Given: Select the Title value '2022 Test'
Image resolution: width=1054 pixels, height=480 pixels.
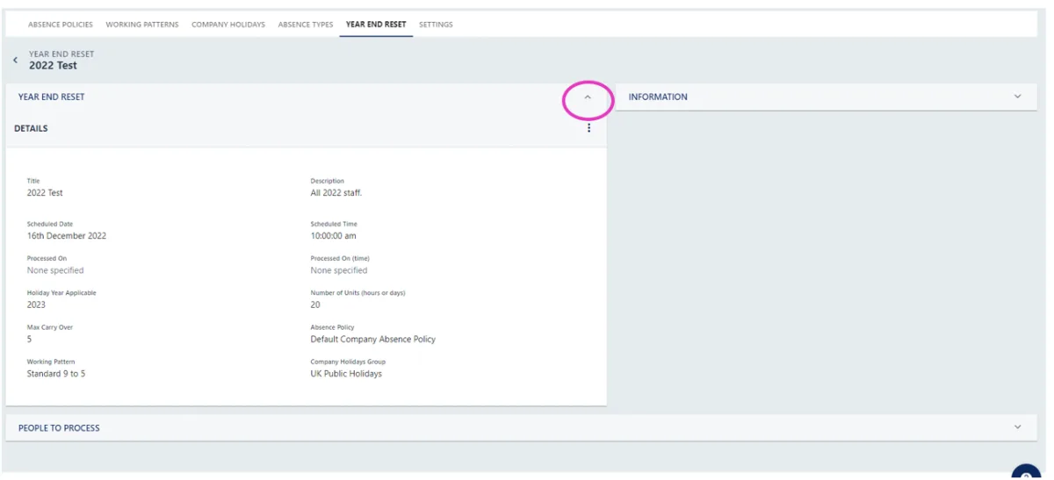Looking at the screenshot, I should point(45,193).
